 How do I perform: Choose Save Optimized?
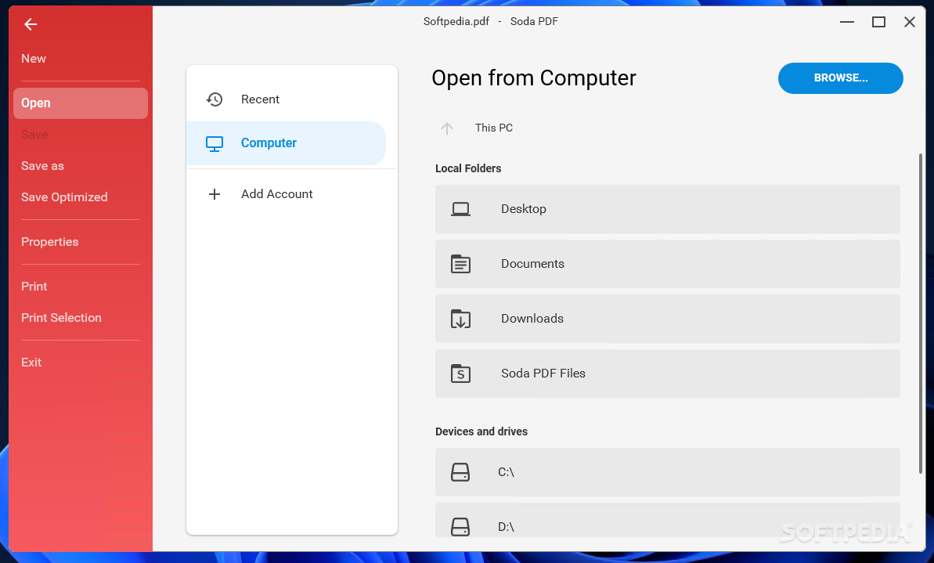[64, 197]
